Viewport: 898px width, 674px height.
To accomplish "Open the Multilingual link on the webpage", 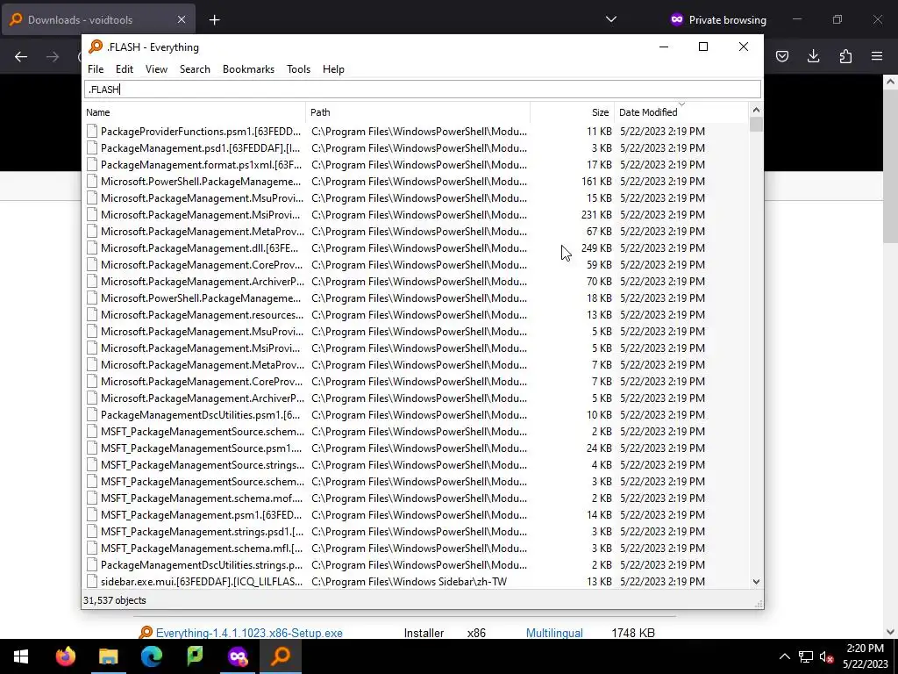I will [554, 634].
